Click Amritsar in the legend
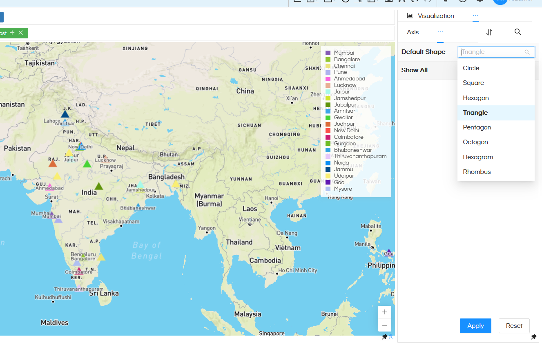 [345, 111]
